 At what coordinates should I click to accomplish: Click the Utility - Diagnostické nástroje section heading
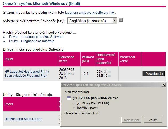pyautogui.click(x=27, y=95)
